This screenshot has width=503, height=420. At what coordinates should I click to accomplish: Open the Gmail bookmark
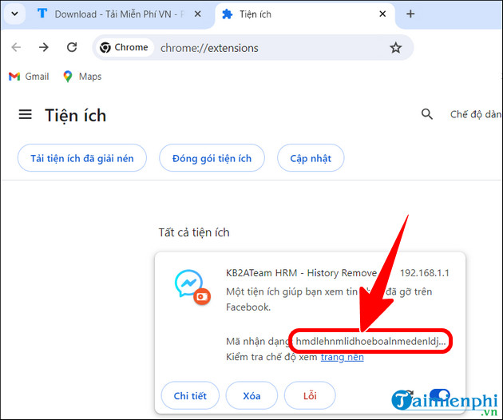29,77
